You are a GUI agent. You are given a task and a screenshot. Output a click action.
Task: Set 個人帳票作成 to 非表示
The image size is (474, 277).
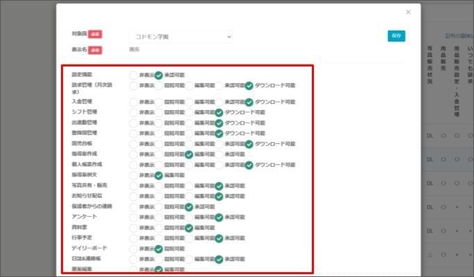click(134, 165)
